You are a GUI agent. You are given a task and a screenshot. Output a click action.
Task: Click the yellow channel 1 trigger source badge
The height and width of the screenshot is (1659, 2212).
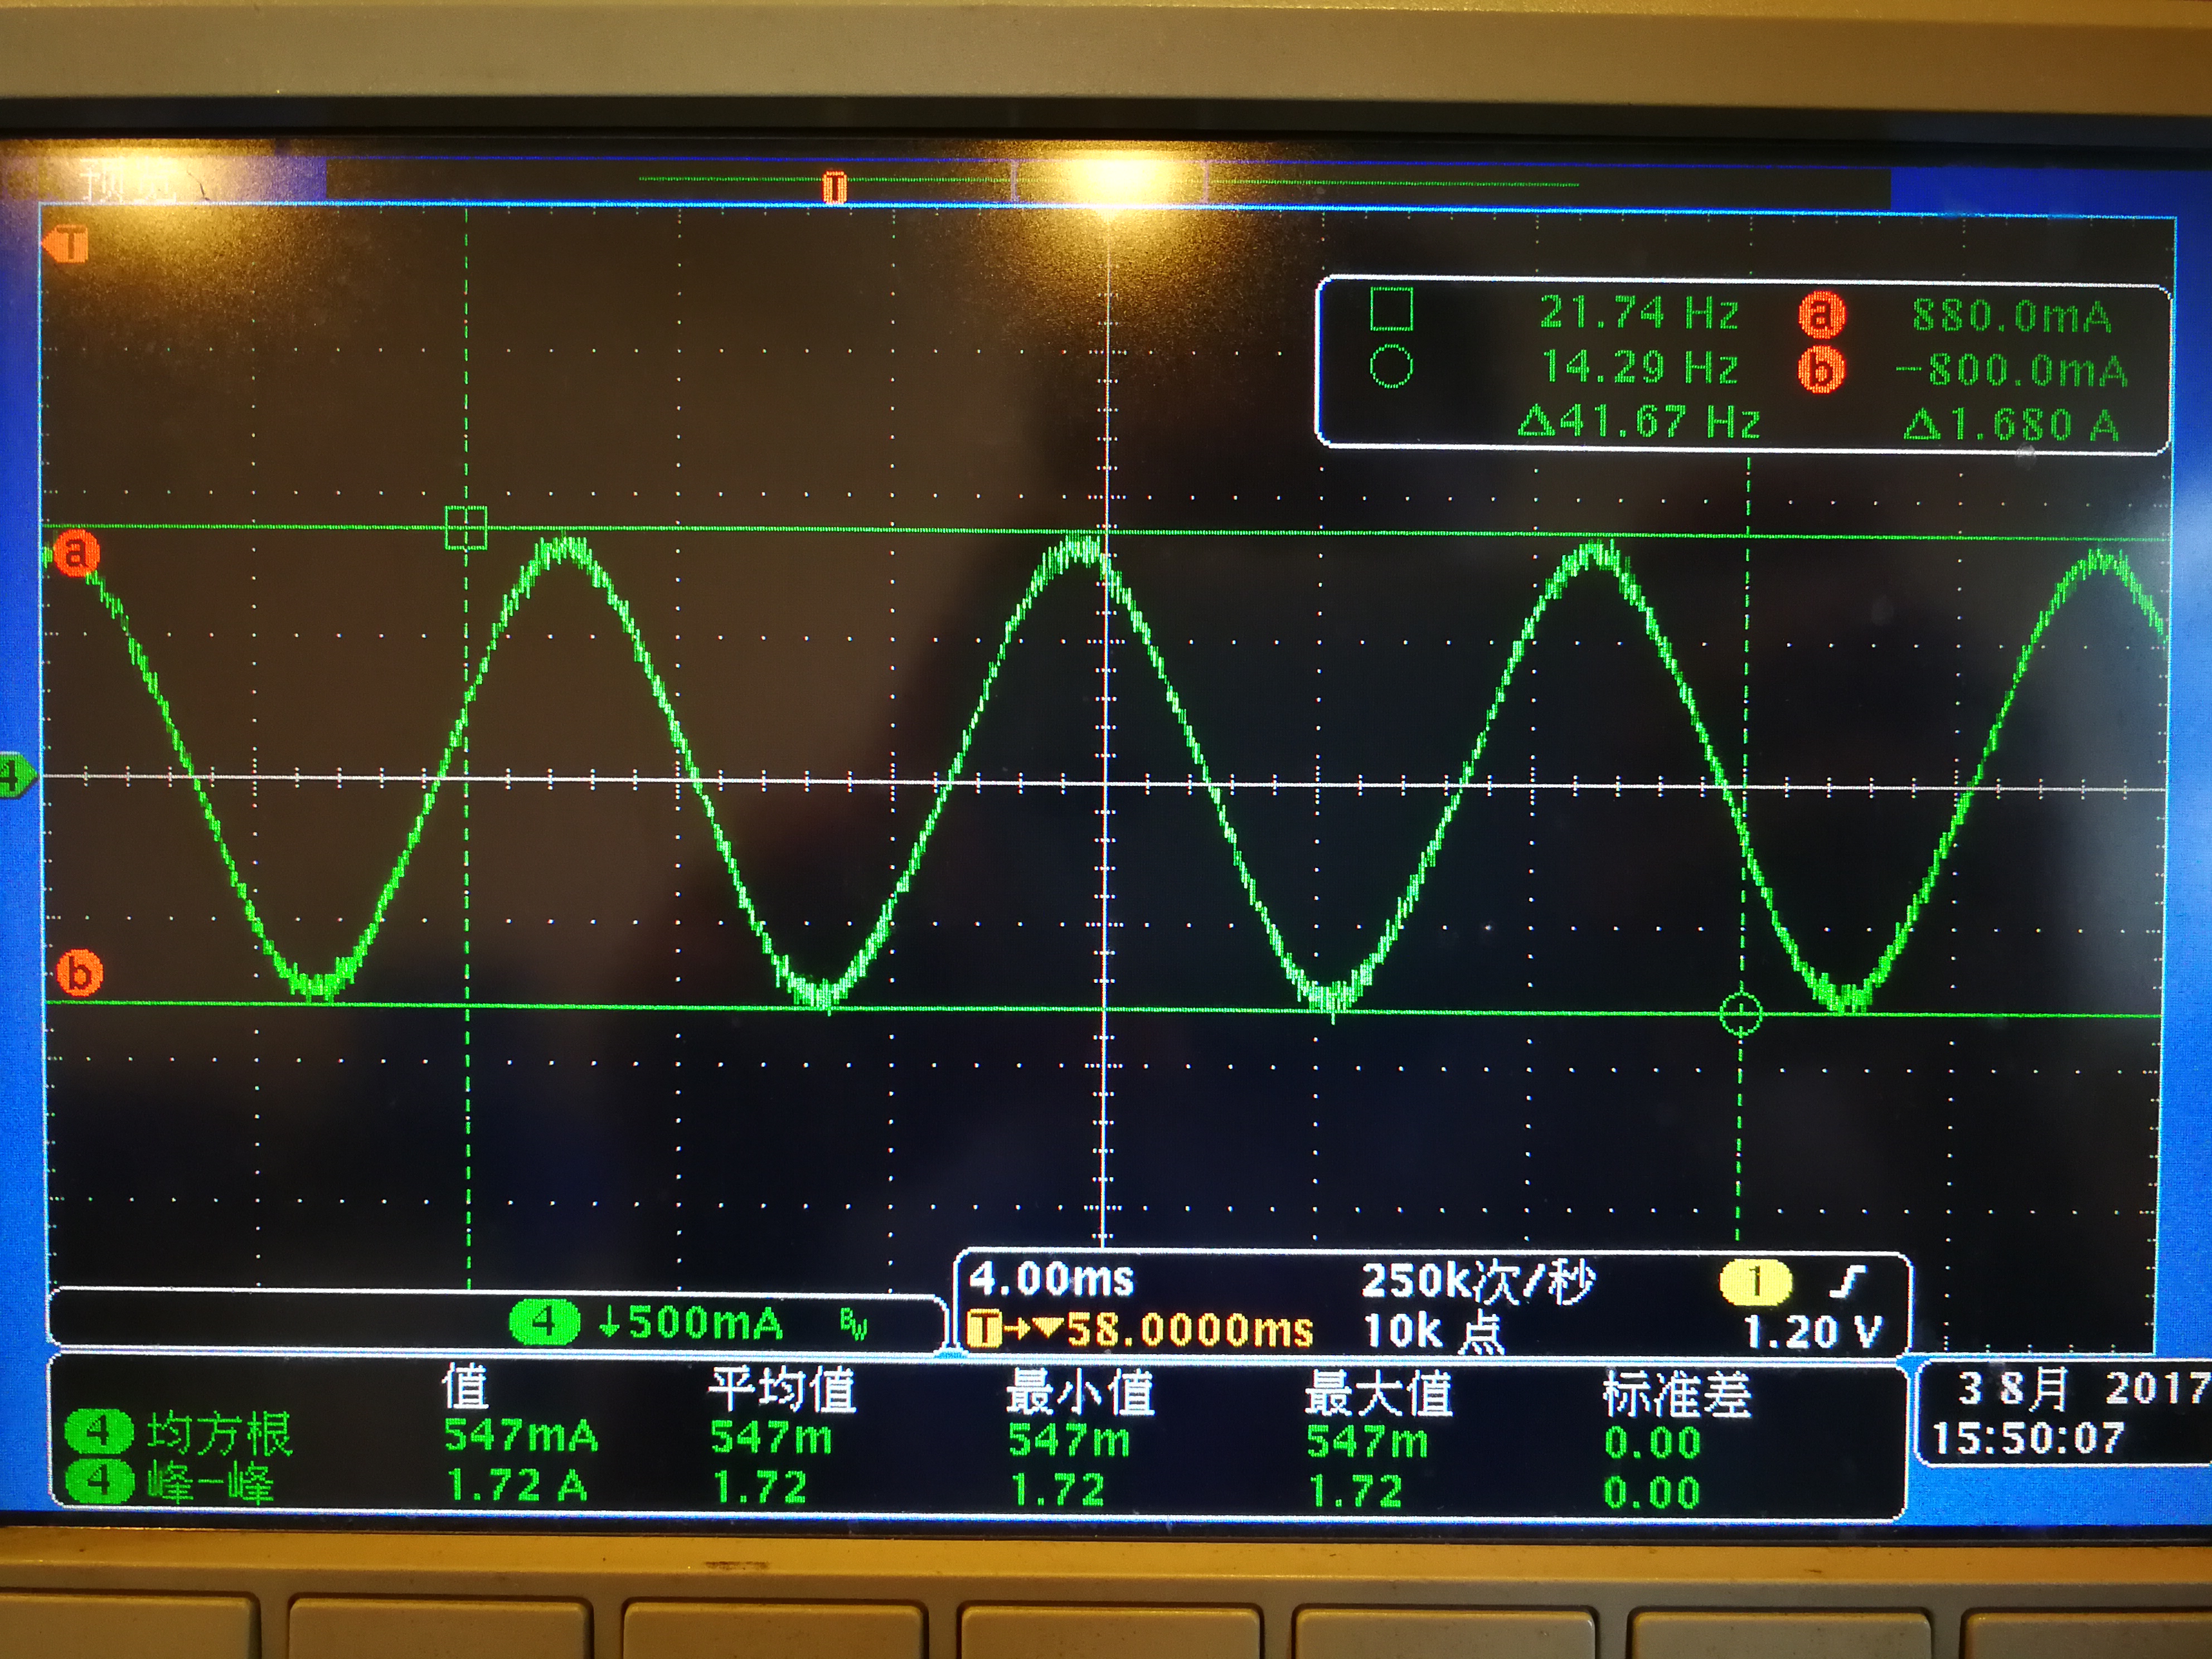coord(1755,1283)
